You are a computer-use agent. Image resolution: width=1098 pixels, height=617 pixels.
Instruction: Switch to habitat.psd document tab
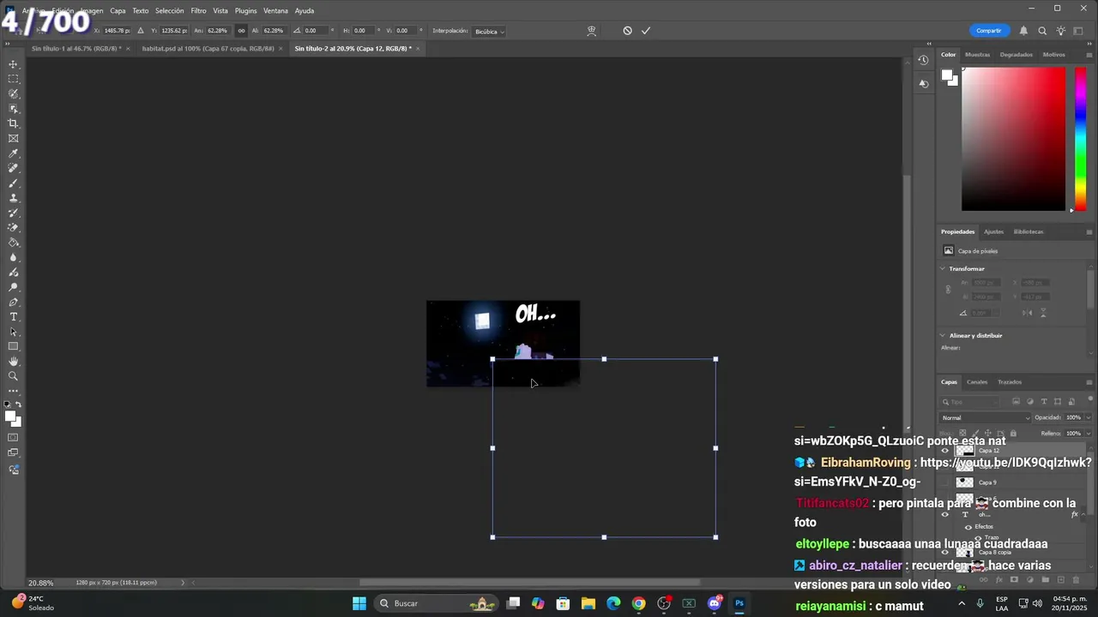[208, 49]
